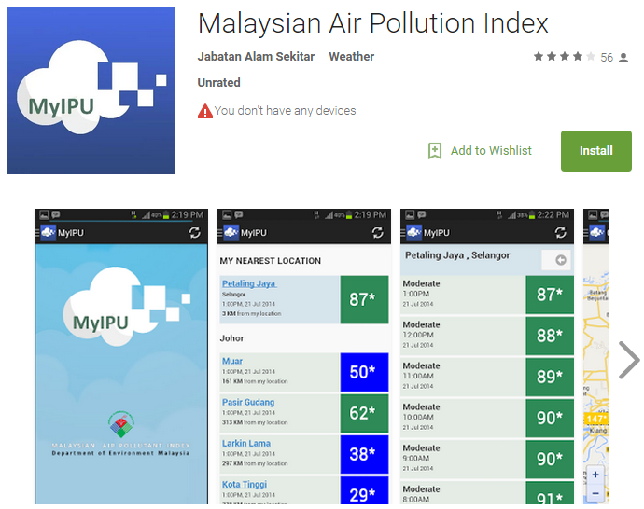Viewport: 644px width, 509px height.
Task: Click the image notification icon in first screenshot
Action: [44, 215]
